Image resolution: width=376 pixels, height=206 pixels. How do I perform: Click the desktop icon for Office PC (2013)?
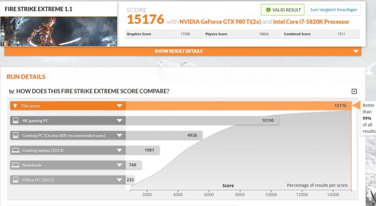pos(16,180)
